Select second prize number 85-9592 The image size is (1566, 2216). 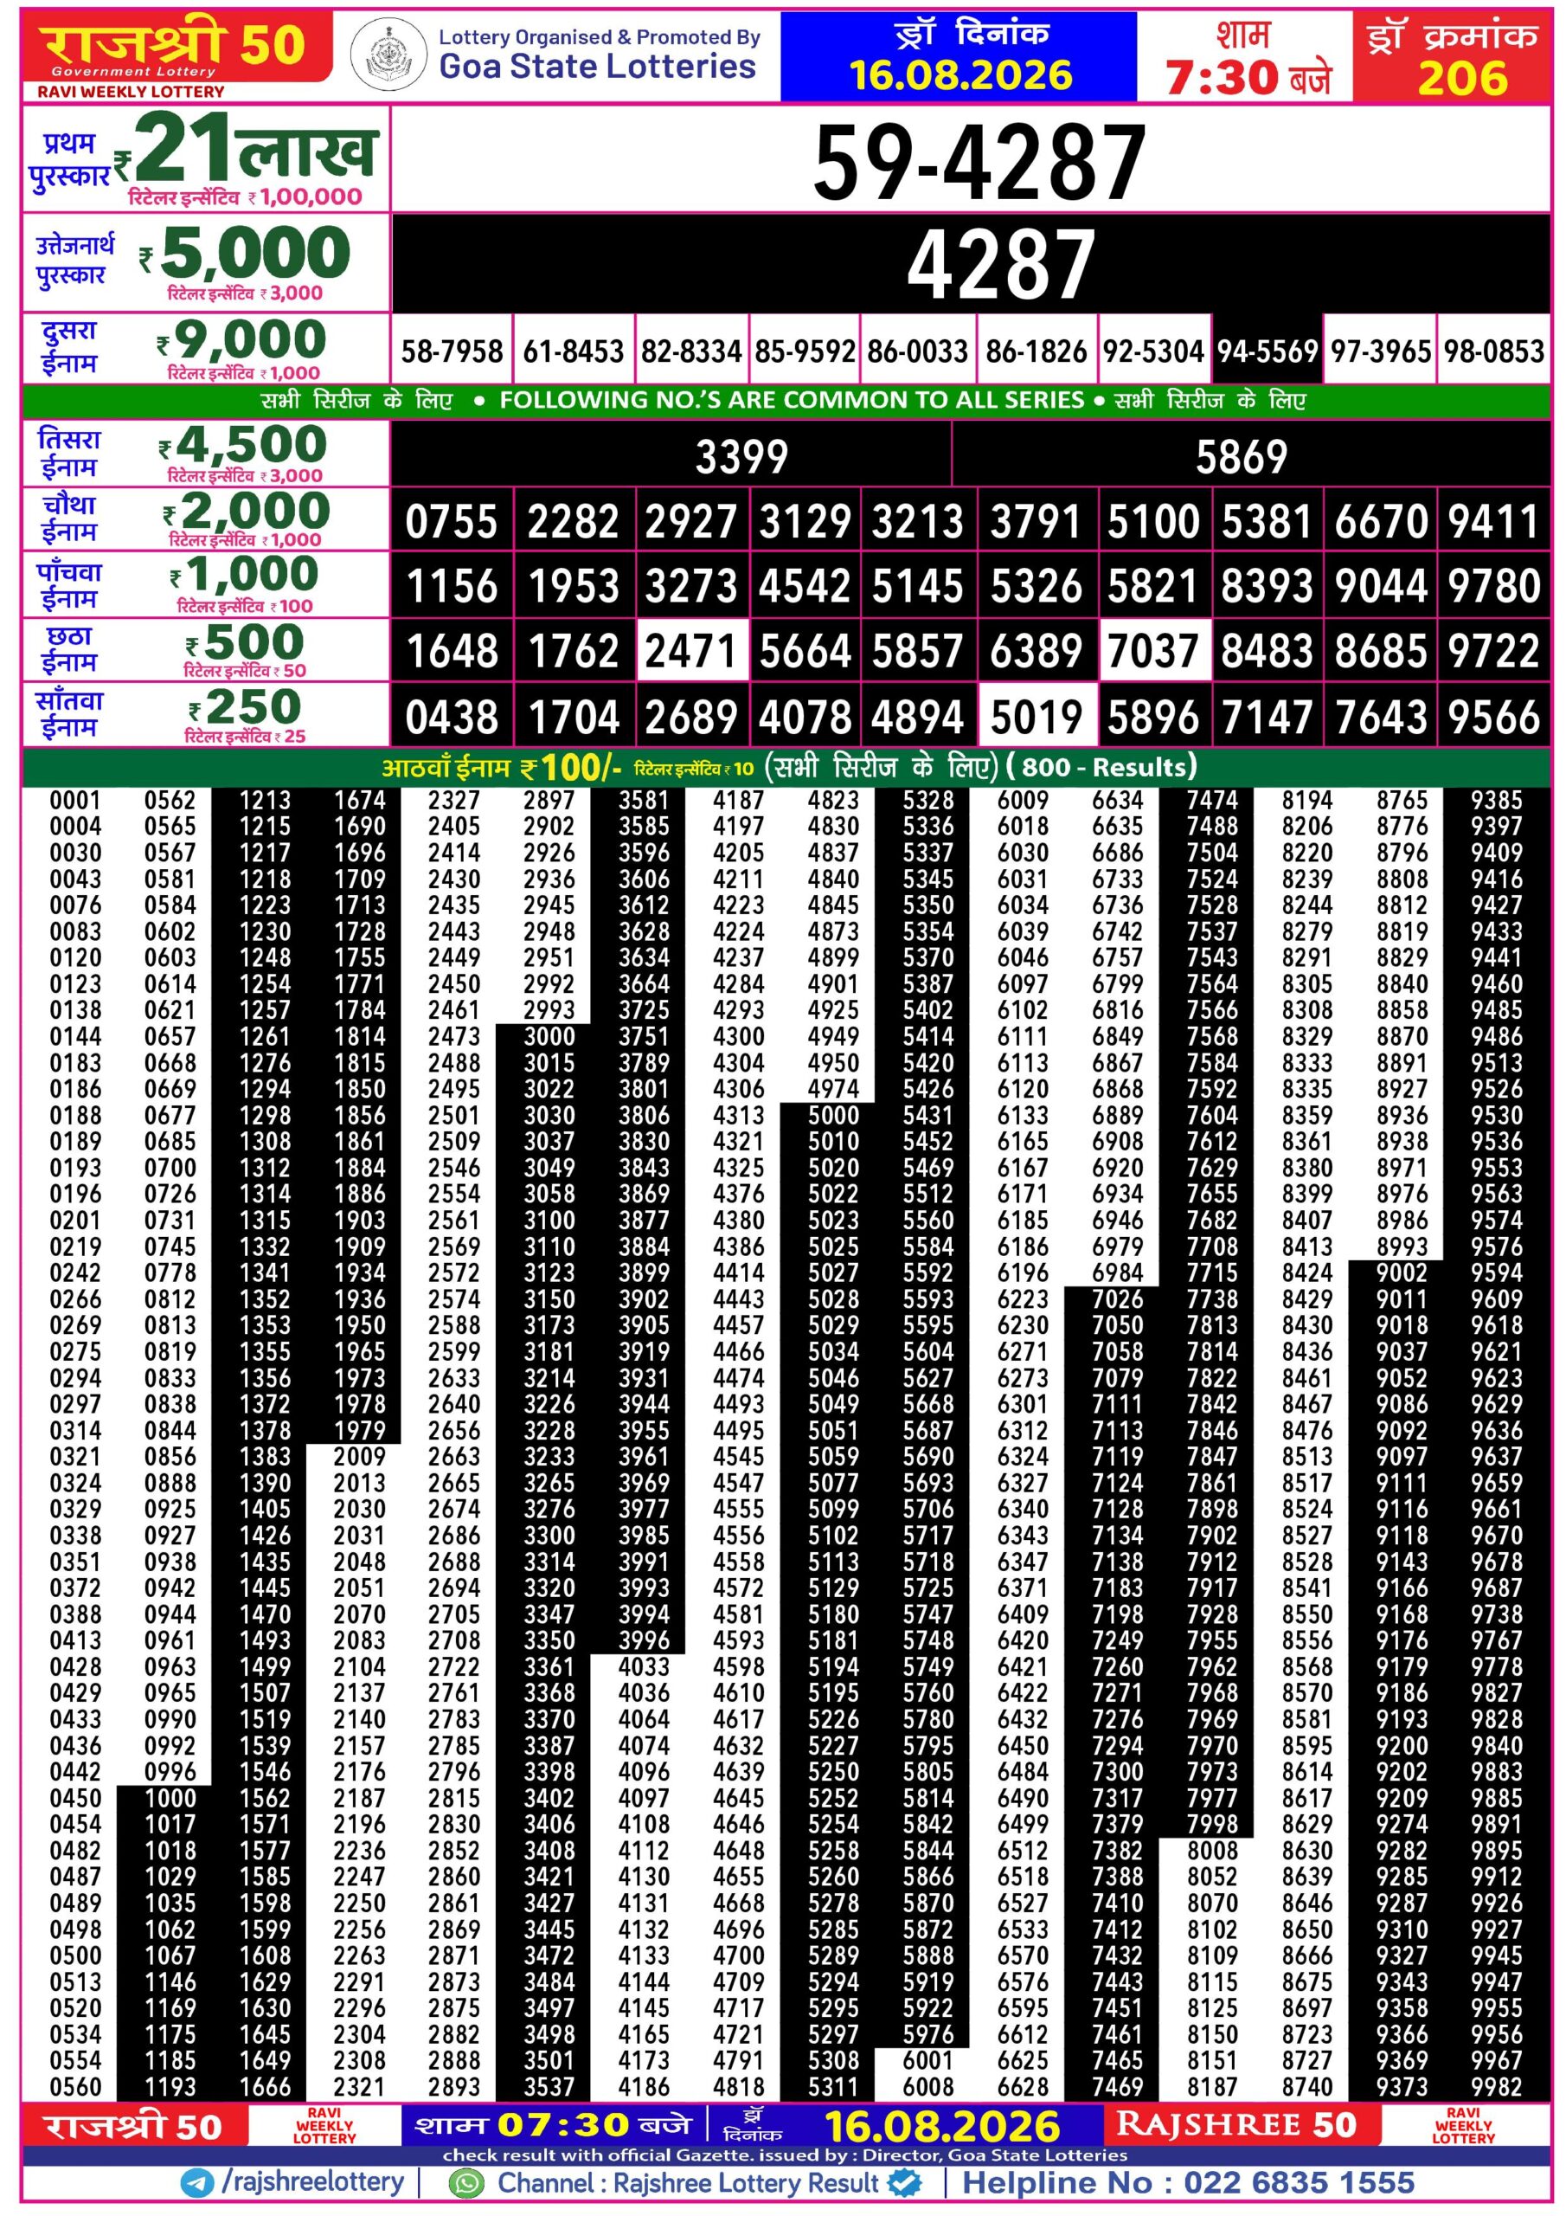(x=805, y=351)
